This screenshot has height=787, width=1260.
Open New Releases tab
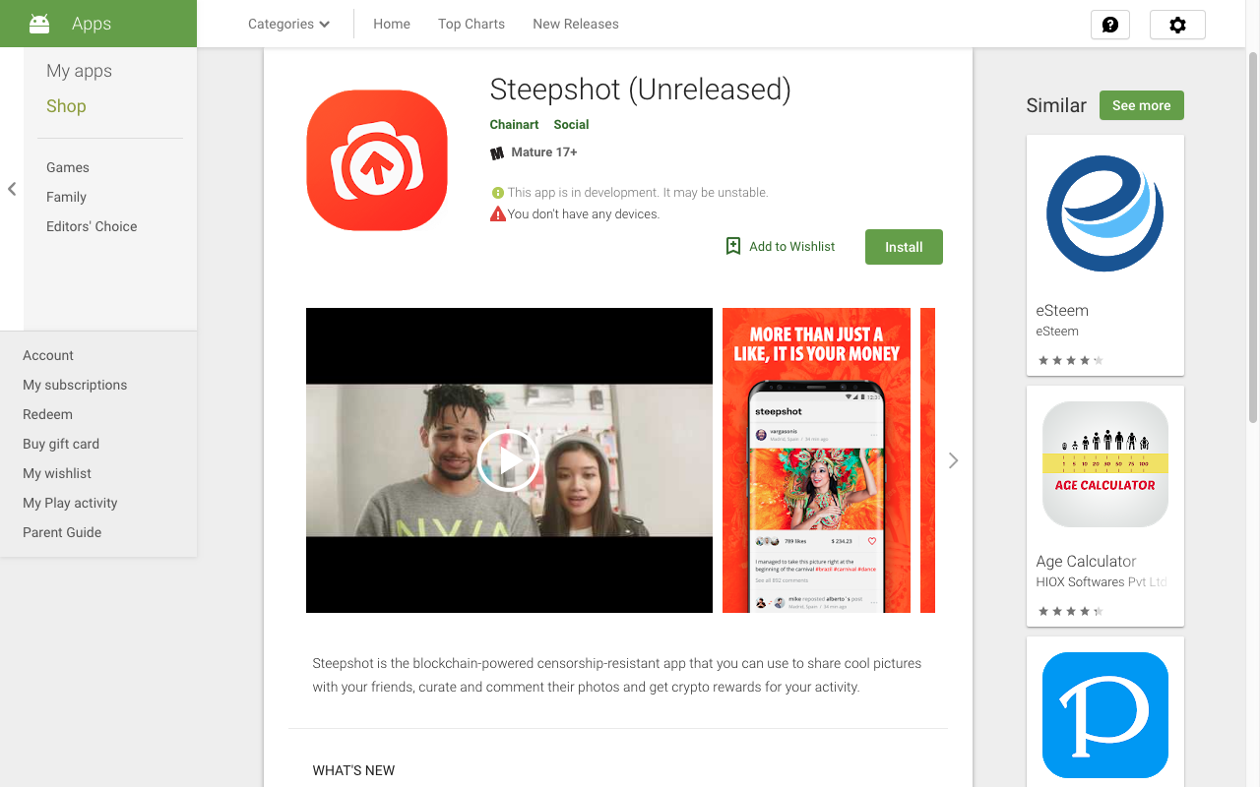coord(576,24)
